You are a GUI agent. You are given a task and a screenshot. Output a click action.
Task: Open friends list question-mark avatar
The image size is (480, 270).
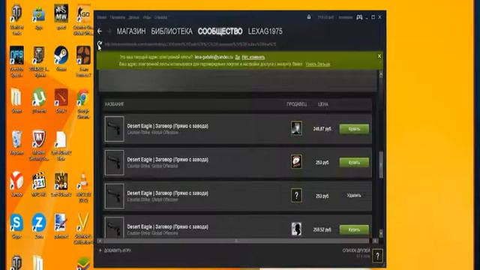click(x=377, y=256)
